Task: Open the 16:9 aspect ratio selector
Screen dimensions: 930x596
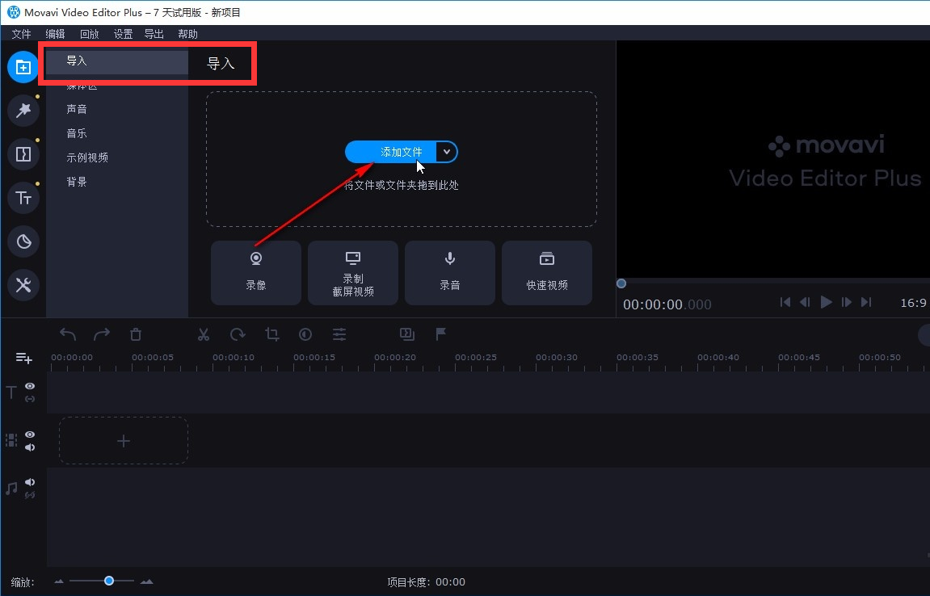Action: point(913,303)
